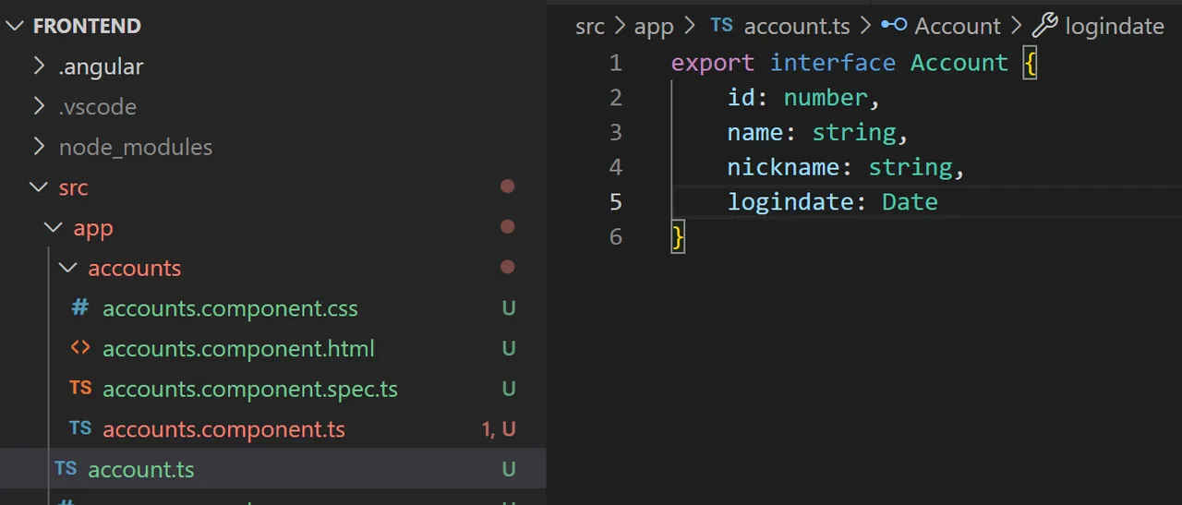Click the U status badge on accounts.component.html
The image size is (1182, 505).
pos(509,349)
